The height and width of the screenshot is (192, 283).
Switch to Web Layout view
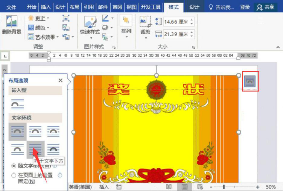click(x=200, y=187)
